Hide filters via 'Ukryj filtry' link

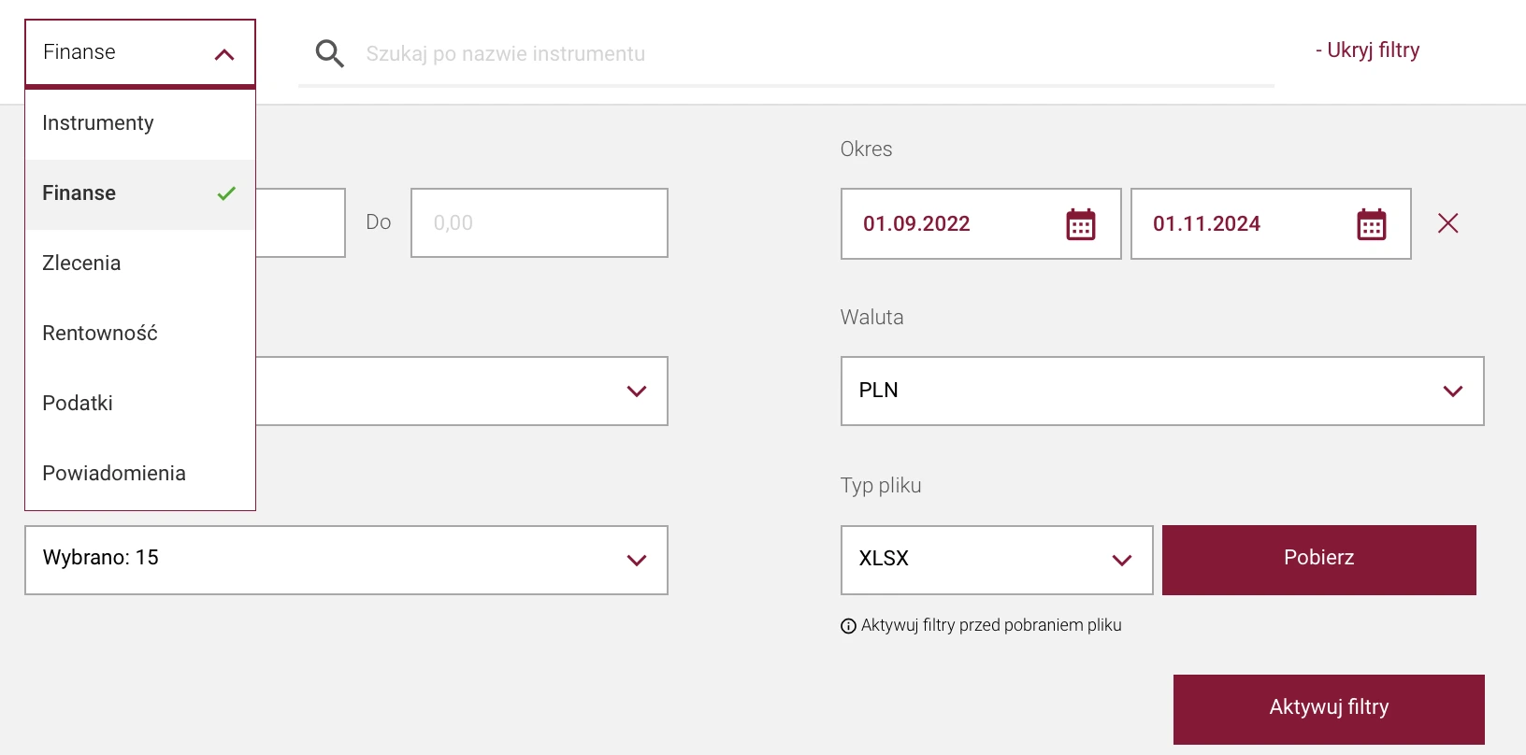(x=1367, y=50)
